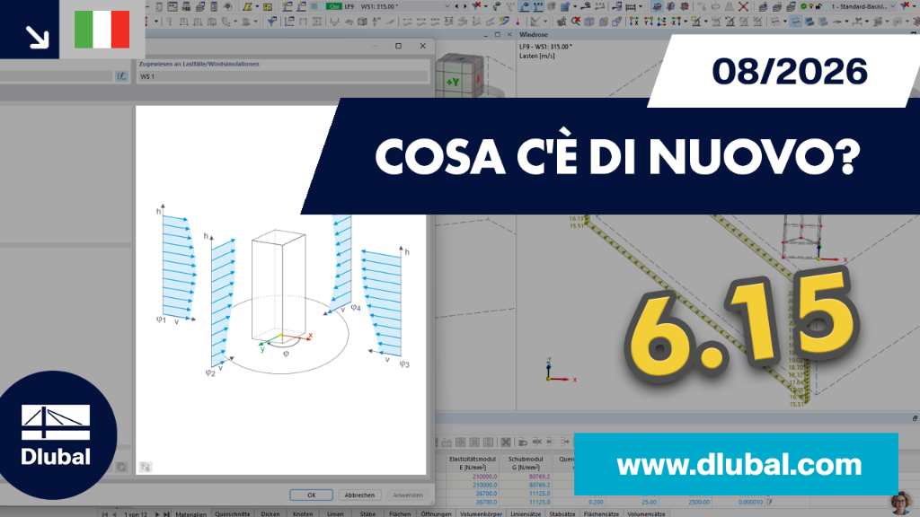
Task: Open the Volumensätze tab
Action: coord(646,514)
